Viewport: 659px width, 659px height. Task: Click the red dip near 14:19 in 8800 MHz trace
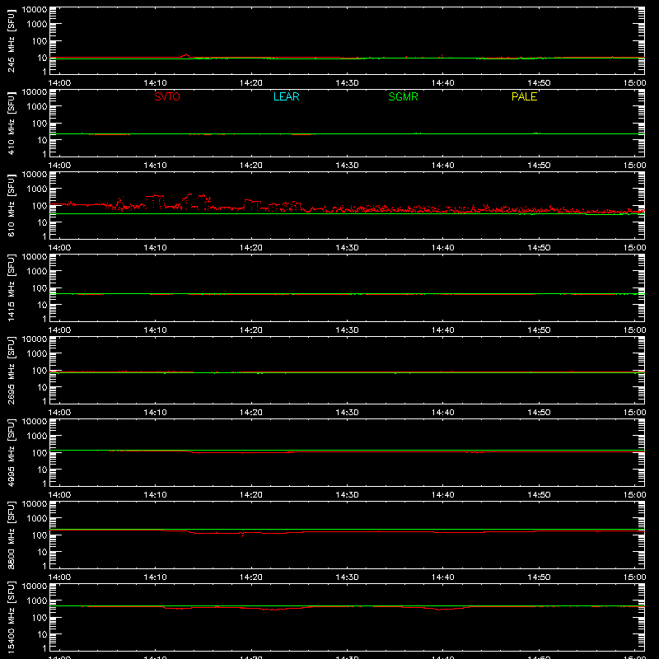(242, 535)
